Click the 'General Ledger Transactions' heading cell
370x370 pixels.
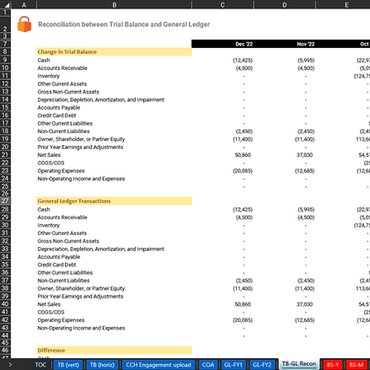(114, 201)
